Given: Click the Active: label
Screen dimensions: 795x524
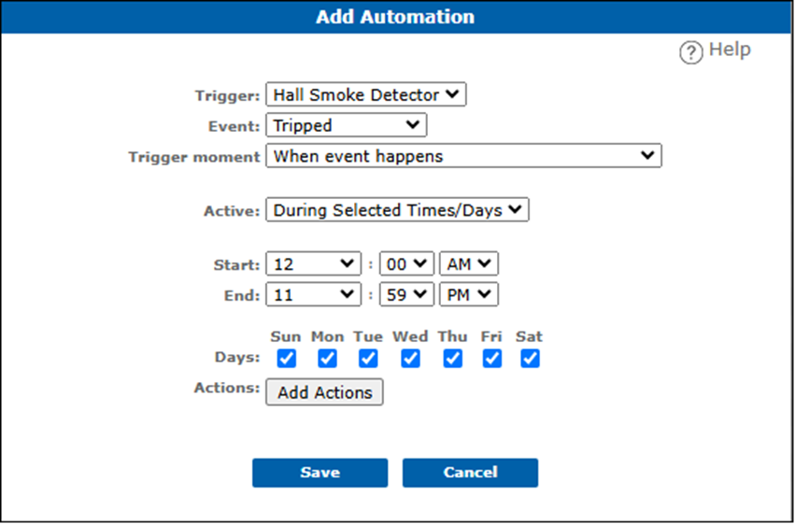Looking at the screenshot, I should click(233, 211).
